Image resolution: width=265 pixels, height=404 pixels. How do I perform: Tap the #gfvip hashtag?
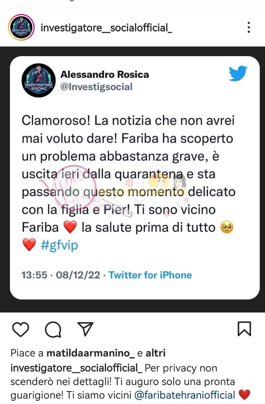coord(59,245)
